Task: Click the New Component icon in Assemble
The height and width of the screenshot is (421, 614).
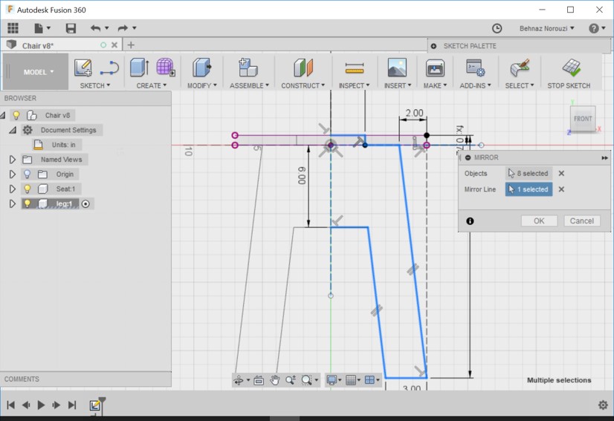Action: coord(248,68)
